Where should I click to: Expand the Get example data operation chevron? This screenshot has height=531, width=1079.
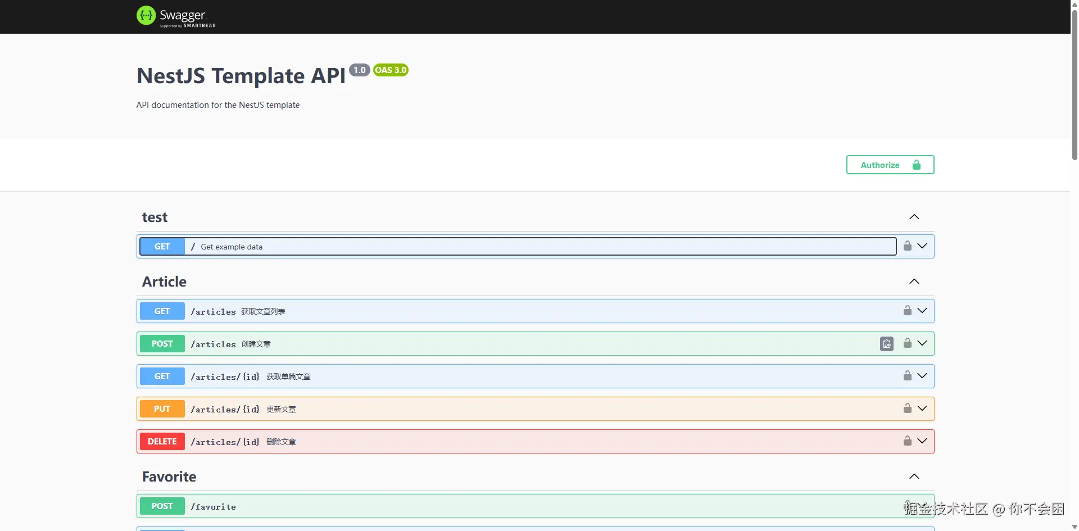(922, 246)
